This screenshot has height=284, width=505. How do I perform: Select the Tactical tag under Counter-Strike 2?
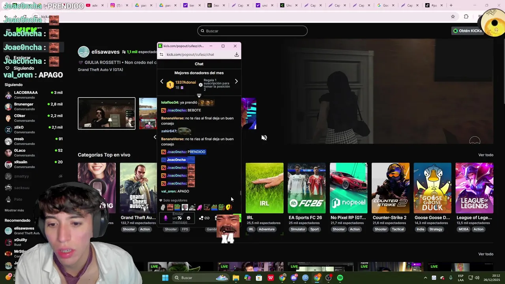[398, 229]
